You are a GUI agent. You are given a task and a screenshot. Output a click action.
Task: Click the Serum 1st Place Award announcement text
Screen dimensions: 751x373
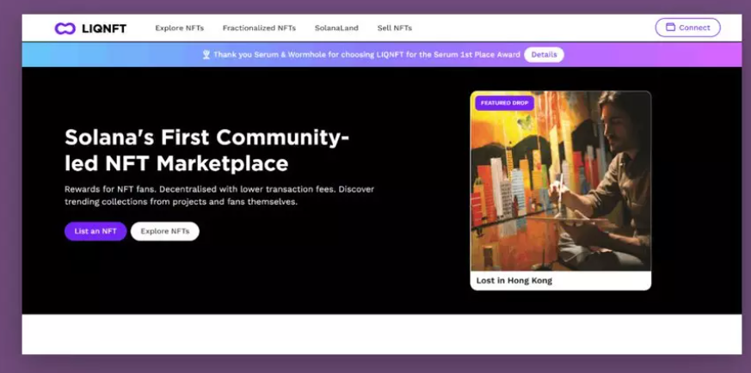[x=366, y=54]
